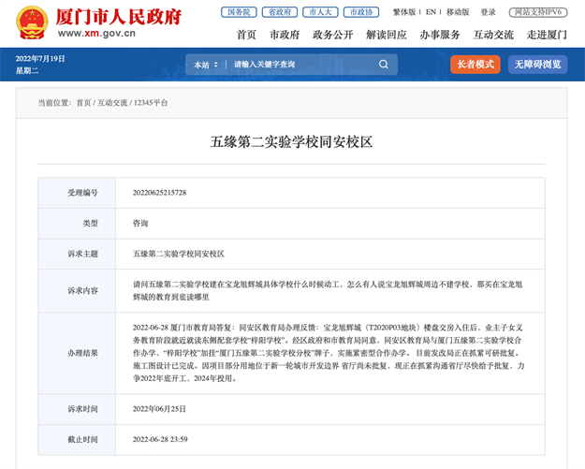
Task: Click the 咨询 type value
Action: tap(140, 223)
